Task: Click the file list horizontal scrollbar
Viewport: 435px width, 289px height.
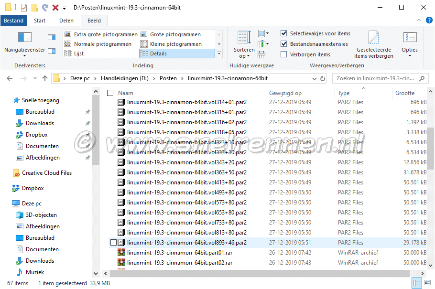Action: click(x=260, y=273)
